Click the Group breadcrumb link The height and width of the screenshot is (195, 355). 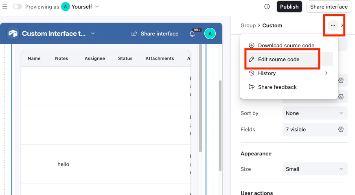click(248, 25)
